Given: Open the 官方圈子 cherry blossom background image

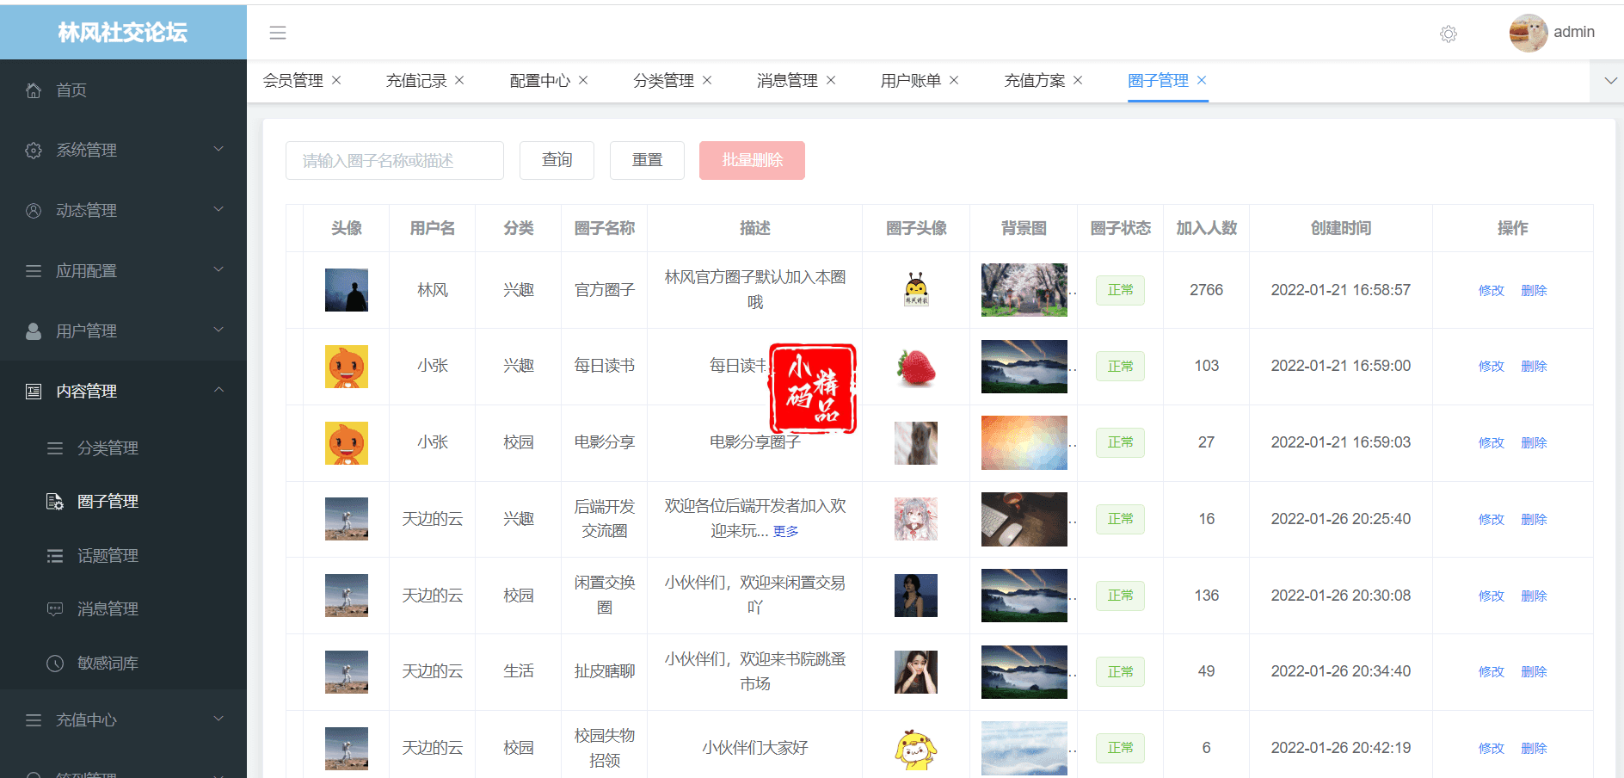Looking at the screenshot, I should tap(1024, 290).
